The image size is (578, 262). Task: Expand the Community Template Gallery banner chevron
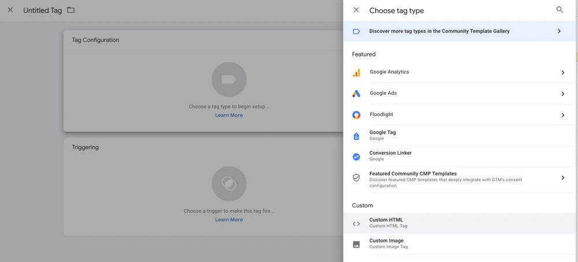[x=559, y=31]
